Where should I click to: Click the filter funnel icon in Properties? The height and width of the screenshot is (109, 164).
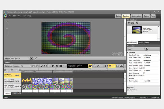pyautogui.click(x=147, y=49)
